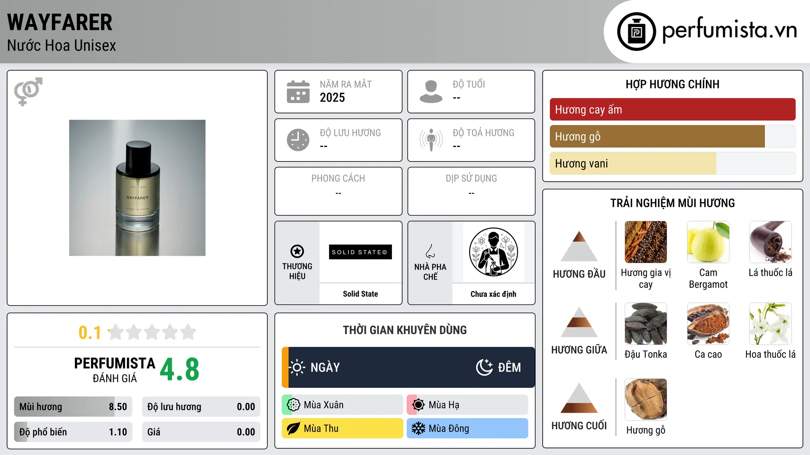Click the calendar icon beside Năm ra mắt
This screenshot has height=455, width=810.
pyautogui.click(x=298, y=92)
